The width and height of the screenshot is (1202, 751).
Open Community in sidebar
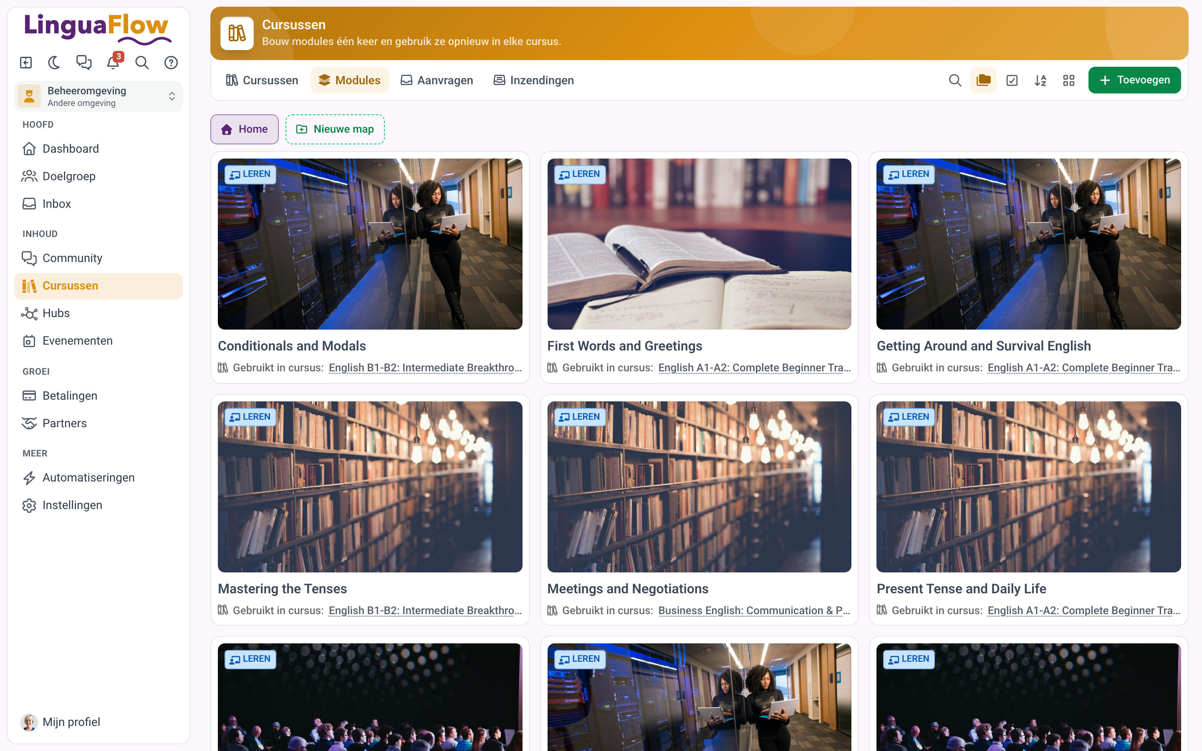pos(98,258)
